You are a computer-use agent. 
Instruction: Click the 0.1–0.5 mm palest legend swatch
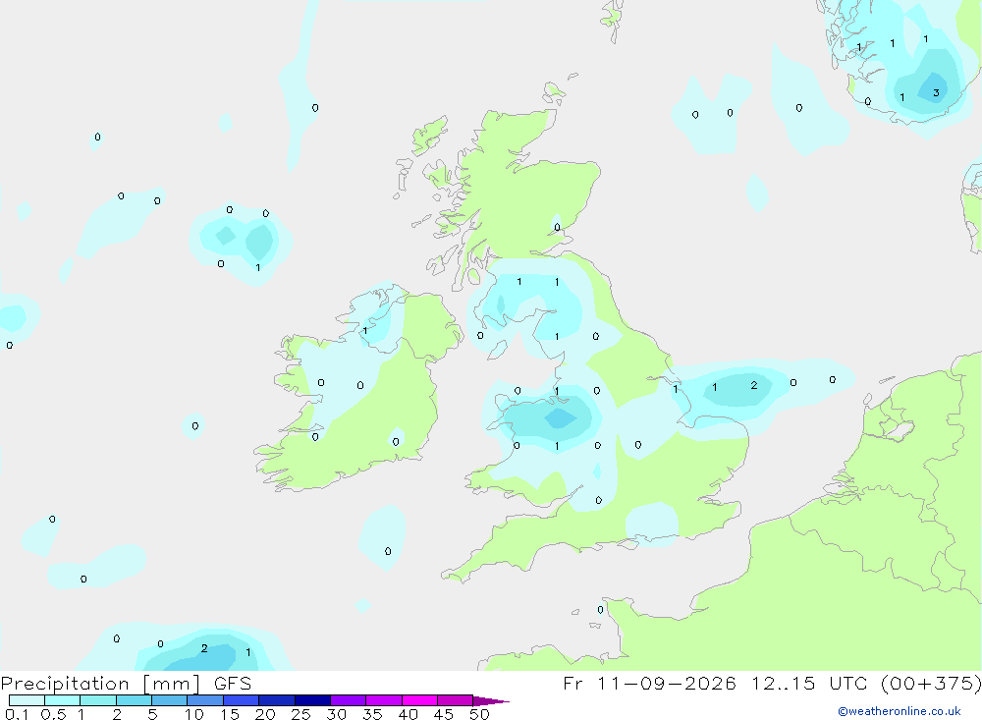pyautogui.click(x=27, y=700)
